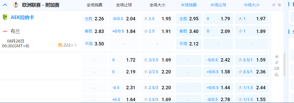This screenshot has width=294, height=103.
Task: Click the vertical scrollbar thumb
Action: 284,64
